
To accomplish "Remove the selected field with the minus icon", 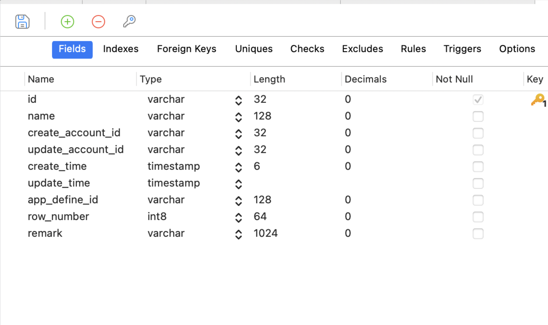I will point(98,22).
